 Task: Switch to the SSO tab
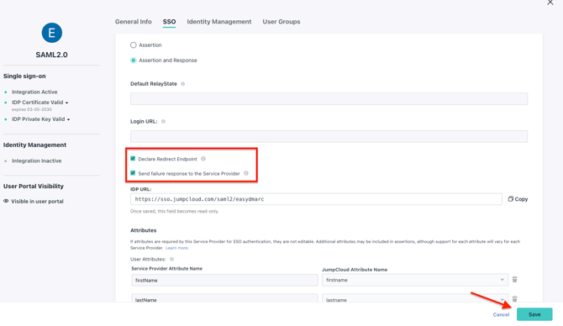click(169, 22)
